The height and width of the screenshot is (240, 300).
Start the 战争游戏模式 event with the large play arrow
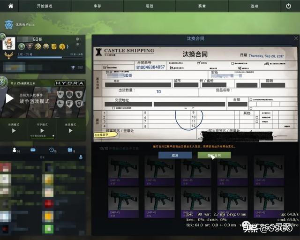point(9,98)
